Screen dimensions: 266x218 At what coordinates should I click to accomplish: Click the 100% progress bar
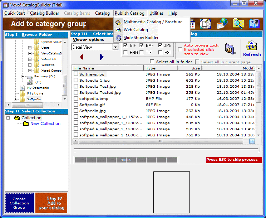click(x=126, y=160)
